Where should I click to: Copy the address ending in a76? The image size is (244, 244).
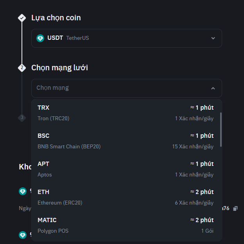[235, 208]
